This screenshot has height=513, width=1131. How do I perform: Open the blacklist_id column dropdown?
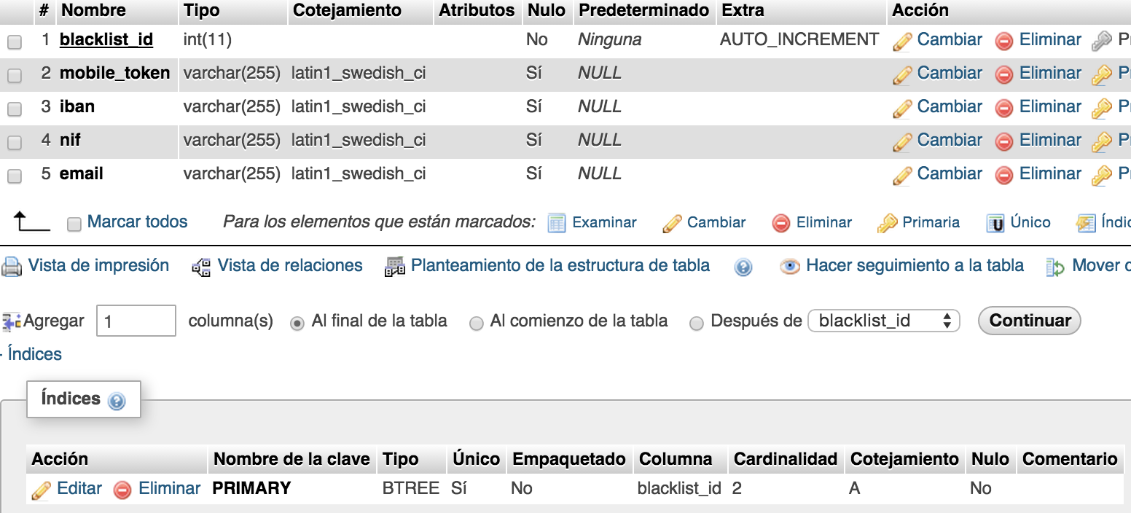pyautogui.click(x=884, y=321)
